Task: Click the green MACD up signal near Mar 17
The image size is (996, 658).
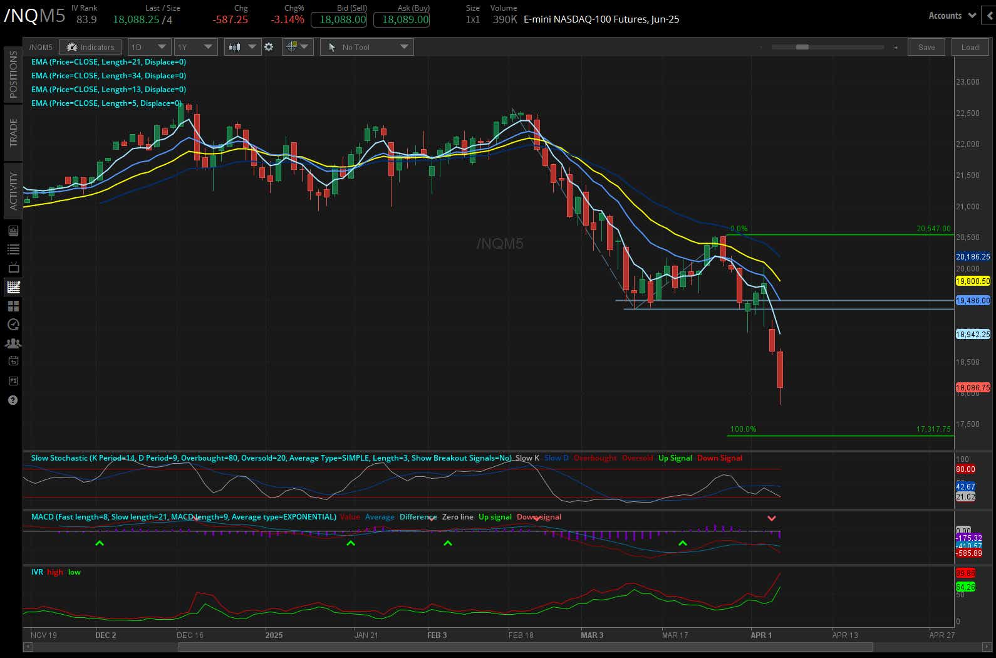Action: coord(683,543)
